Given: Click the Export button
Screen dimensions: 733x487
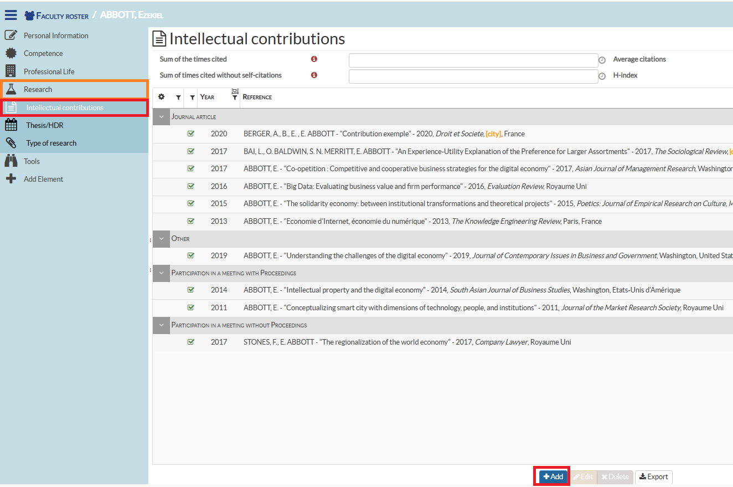Looking at the screenshot, I should (653, 476).
